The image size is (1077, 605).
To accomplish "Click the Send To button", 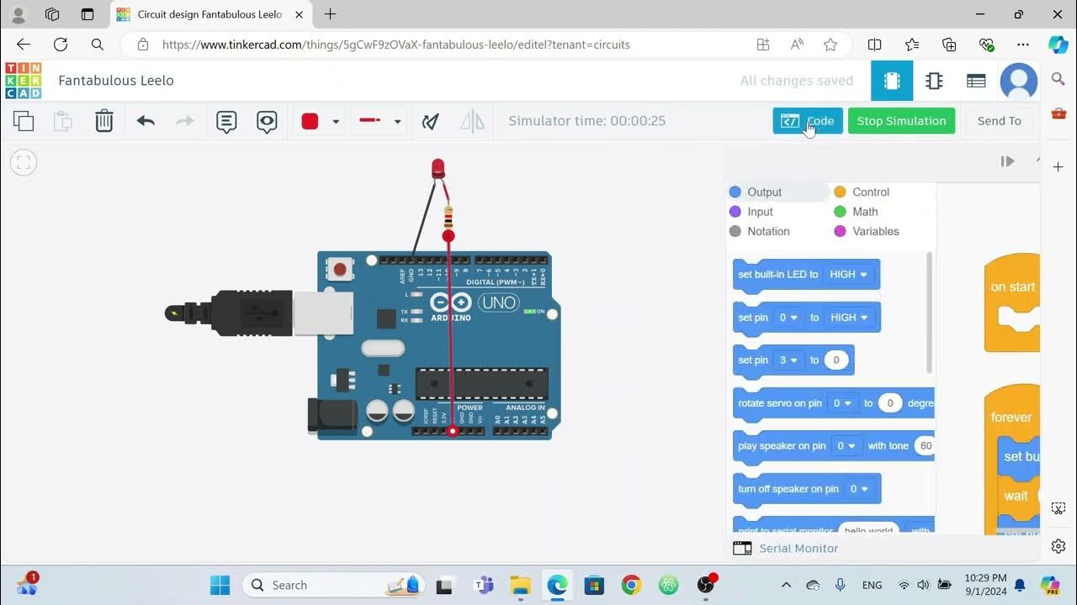I will 1000,121.
